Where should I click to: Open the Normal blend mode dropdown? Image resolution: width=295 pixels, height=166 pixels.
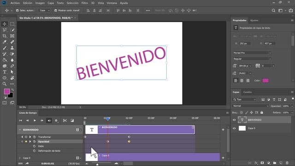251,106
